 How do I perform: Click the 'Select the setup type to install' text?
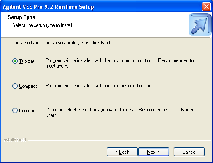(x=43, y=25)
